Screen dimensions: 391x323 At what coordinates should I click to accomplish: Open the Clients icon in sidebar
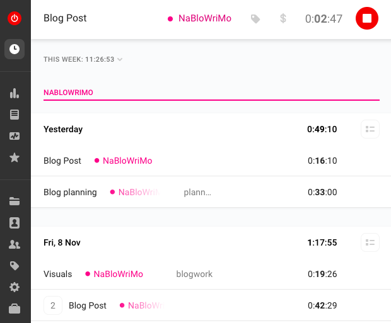coord(15,223)
